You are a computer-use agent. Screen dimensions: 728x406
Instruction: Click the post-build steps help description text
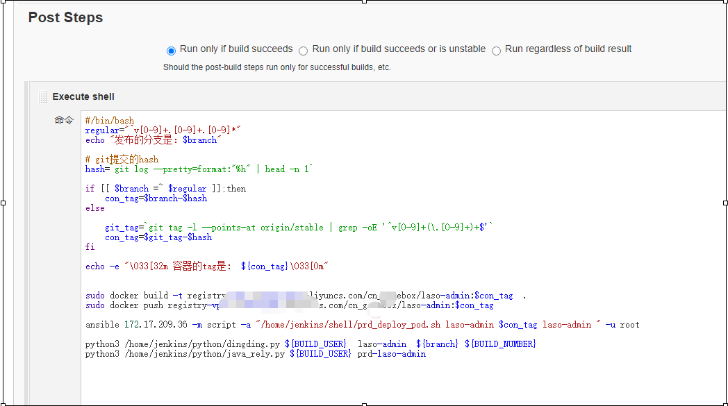tap(276, 67)
